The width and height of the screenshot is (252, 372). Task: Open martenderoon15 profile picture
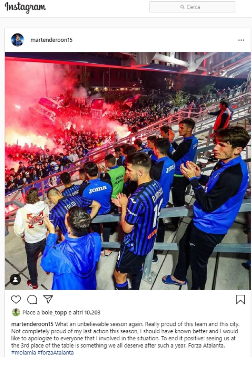(17, 40)
